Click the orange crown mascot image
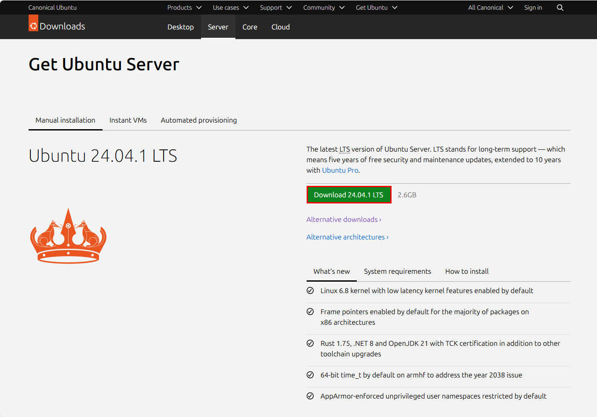 68,236
